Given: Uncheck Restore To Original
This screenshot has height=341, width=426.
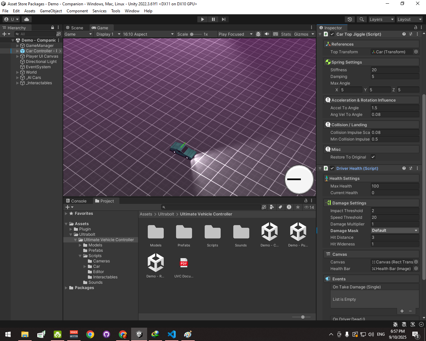Looking at the screenshot, I should click(x=373, y=157).
